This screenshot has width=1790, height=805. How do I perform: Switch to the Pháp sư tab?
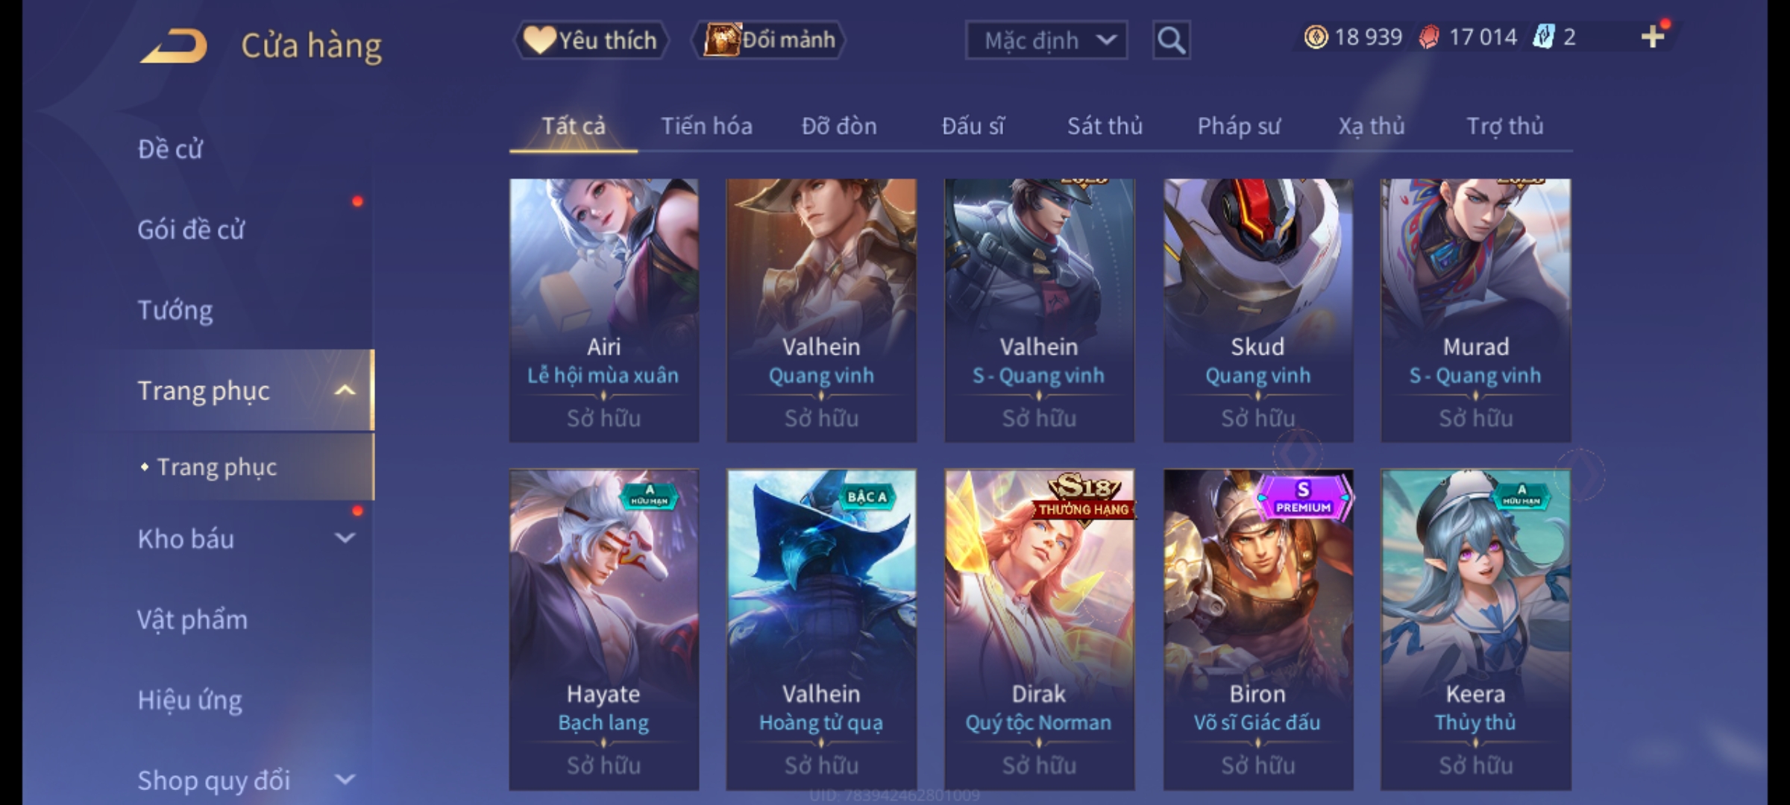[1239, 126]
